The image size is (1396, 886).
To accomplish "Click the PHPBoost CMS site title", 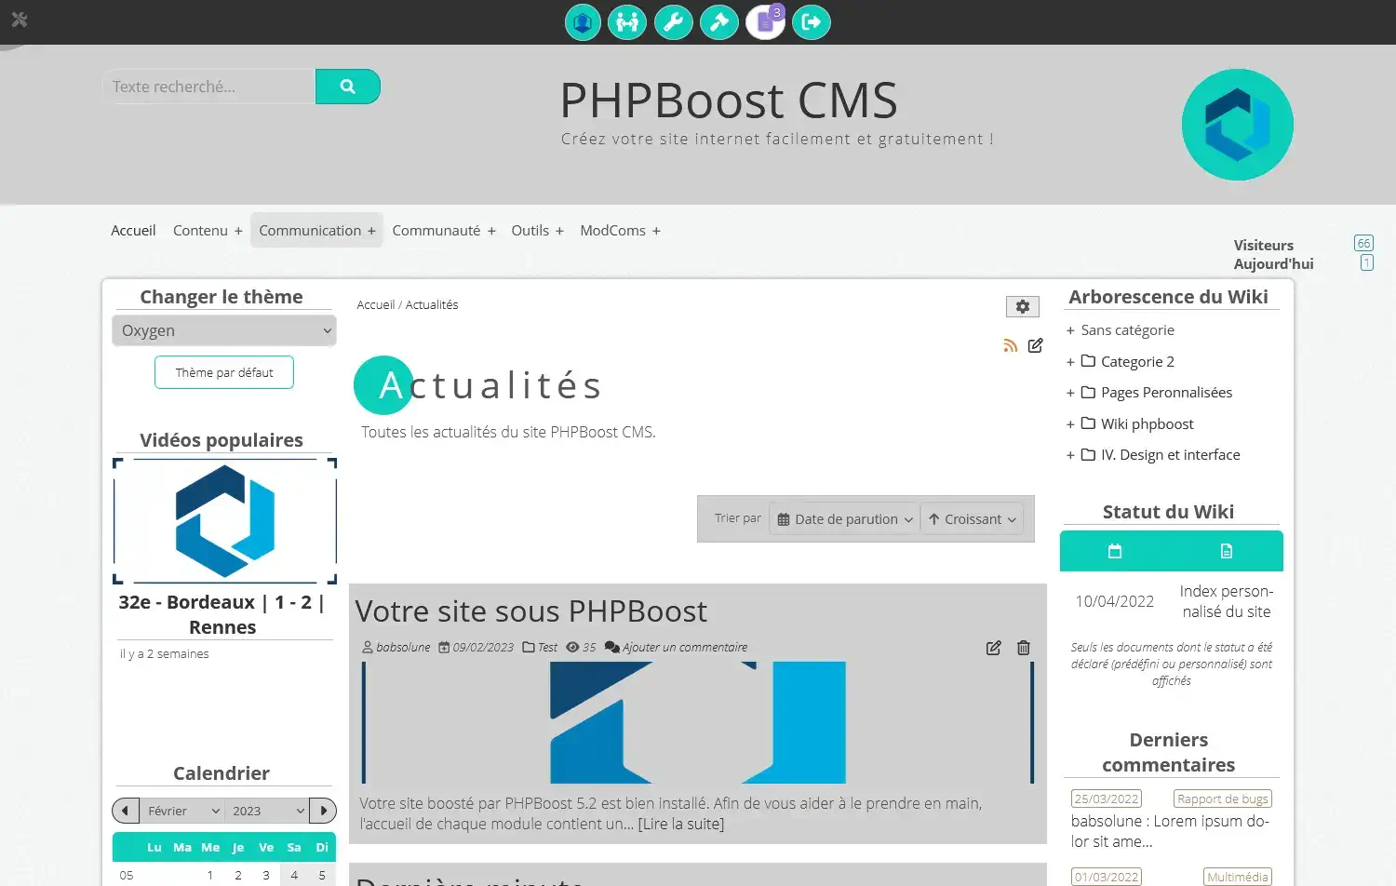I will tap(729, 101).
